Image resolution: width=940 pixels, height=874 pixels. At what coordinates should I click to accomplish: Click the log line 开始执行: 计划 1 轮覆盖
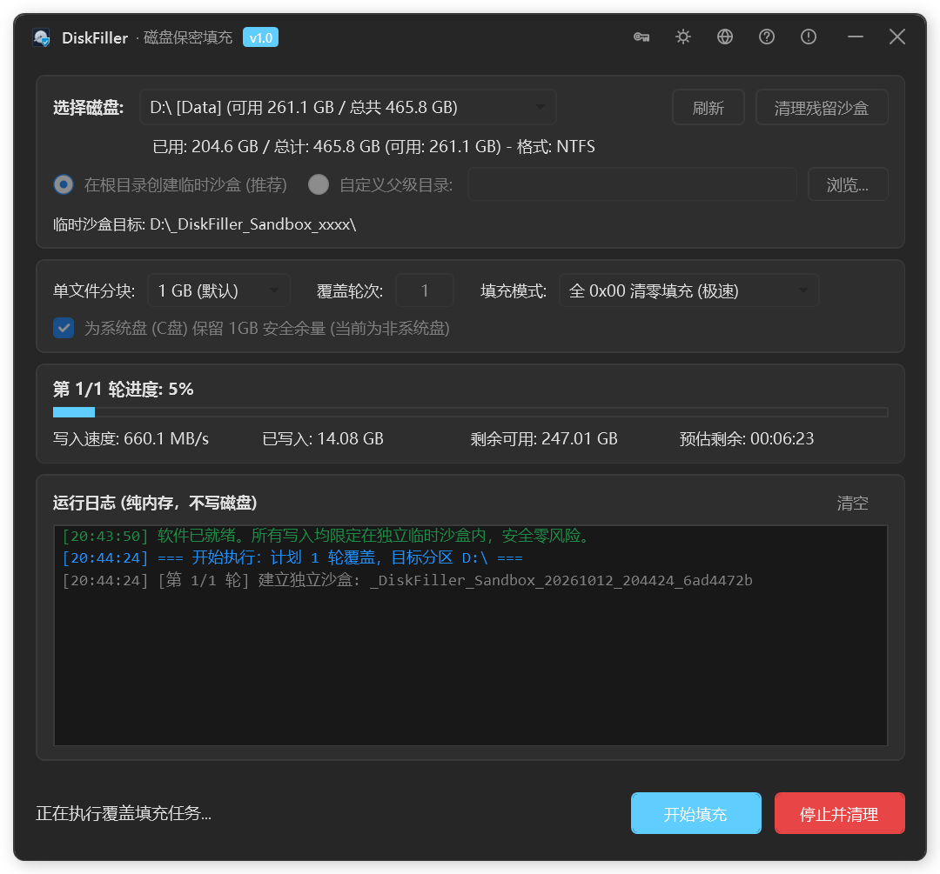pos(292,557)
